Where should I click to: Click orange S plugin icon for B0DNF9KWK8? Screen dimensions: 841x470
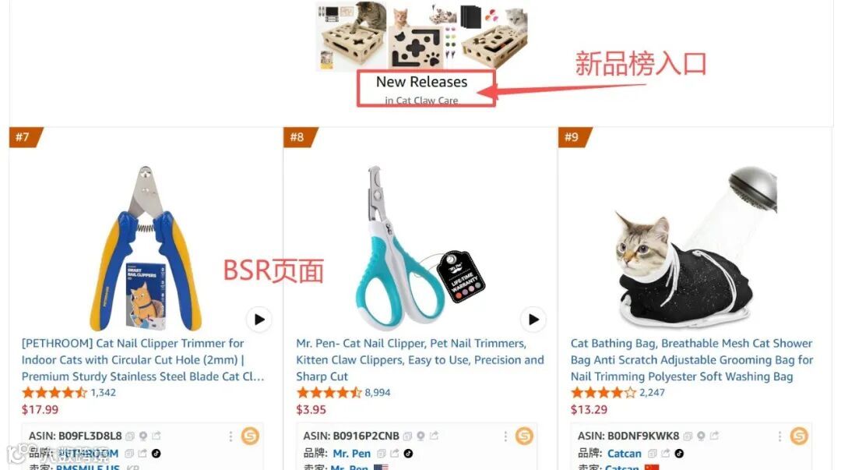click(x=799, y=436)
